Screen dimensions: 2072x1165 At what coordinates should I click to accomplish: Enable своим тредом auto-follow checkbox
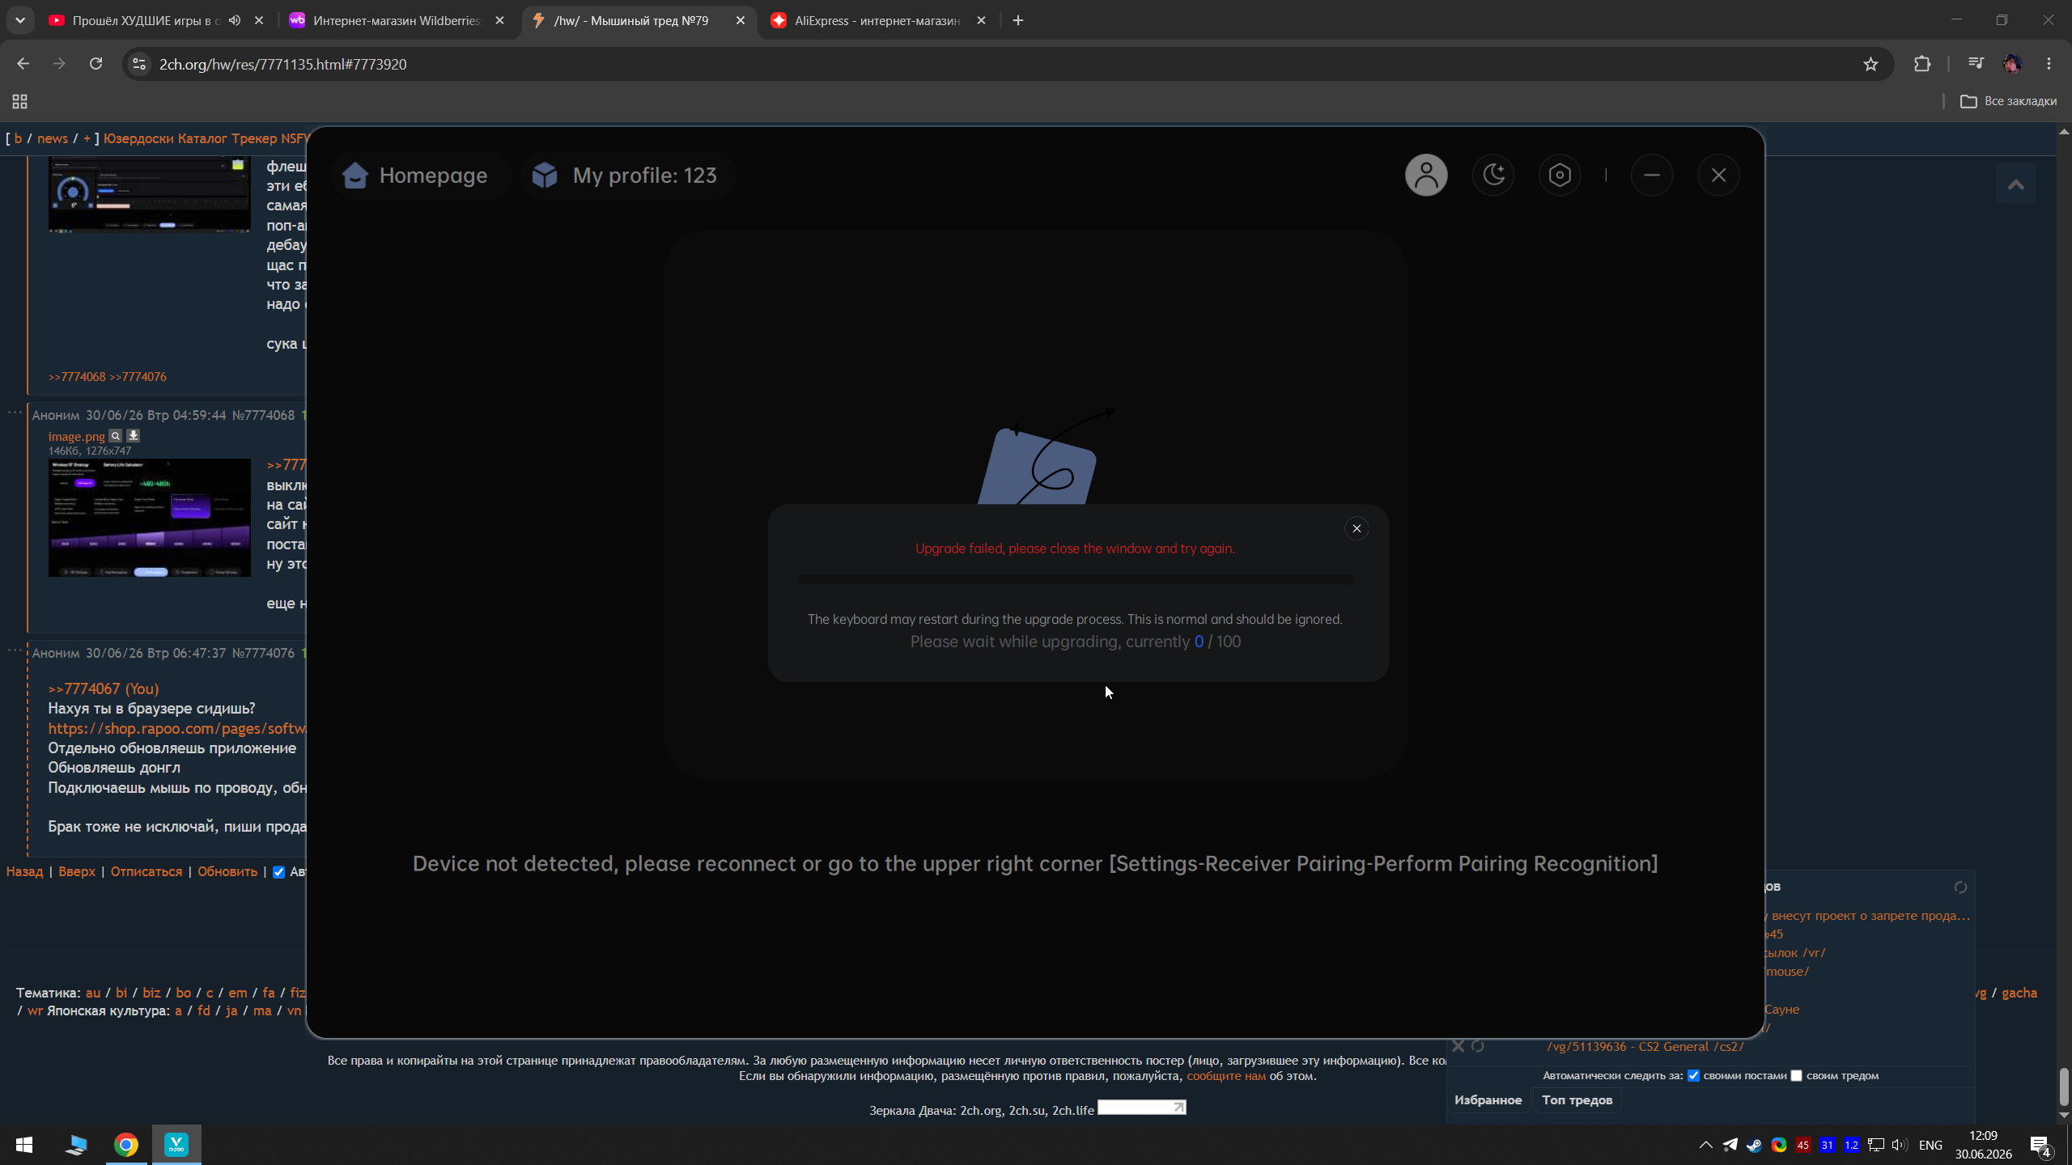(1796, 1076)
